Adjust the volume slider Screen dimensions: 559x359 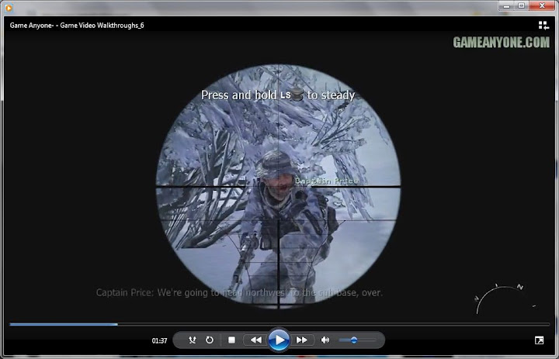358,340
